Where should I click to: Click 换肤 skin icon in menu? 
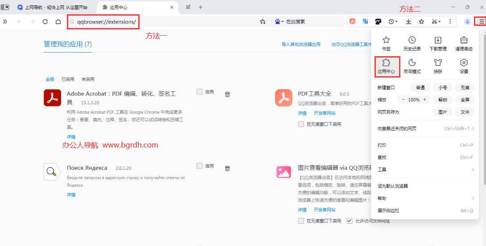[438, 66]
